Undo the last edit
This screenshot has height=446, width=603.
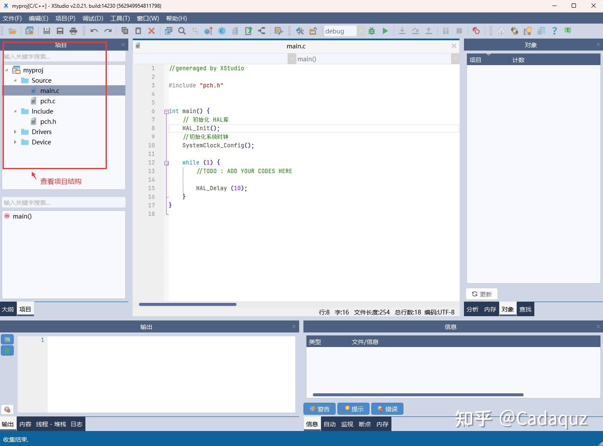pyautogui.click(x=94, y=31)
